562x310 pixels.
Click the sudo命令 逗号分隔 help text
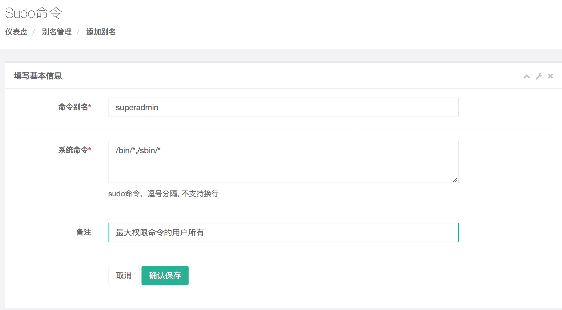click(x=163, y=194)
